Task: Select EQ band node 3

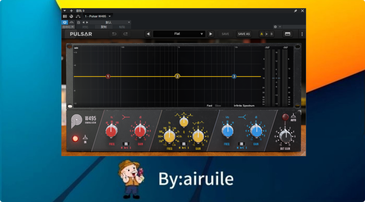Action: click(x=234, y=76)
